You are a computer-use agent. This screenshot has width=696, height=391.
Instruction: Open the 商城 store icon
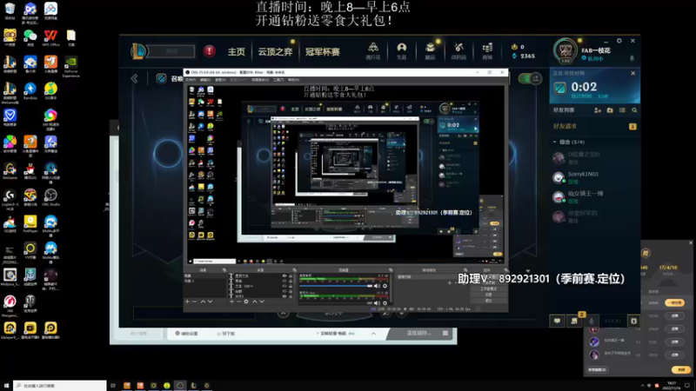(487, 50)
